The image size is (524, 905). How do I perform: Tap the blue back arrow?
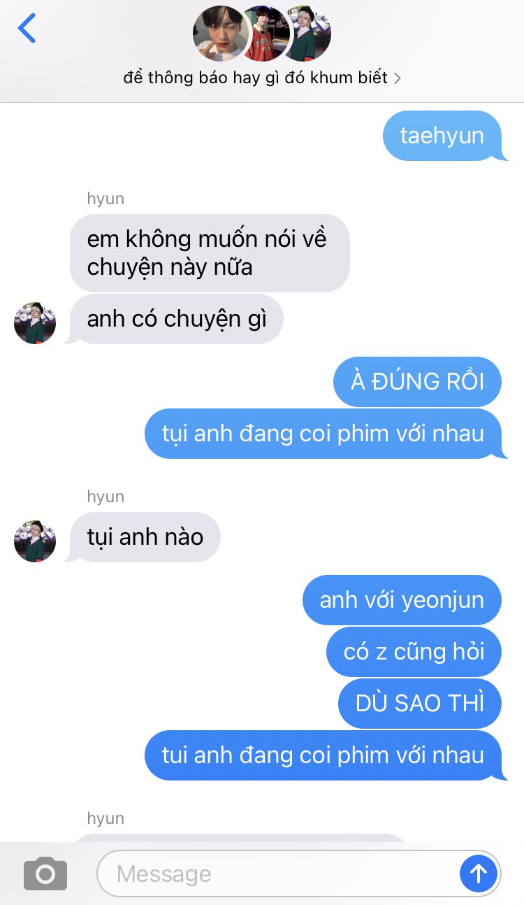click(x=27, y=29)
